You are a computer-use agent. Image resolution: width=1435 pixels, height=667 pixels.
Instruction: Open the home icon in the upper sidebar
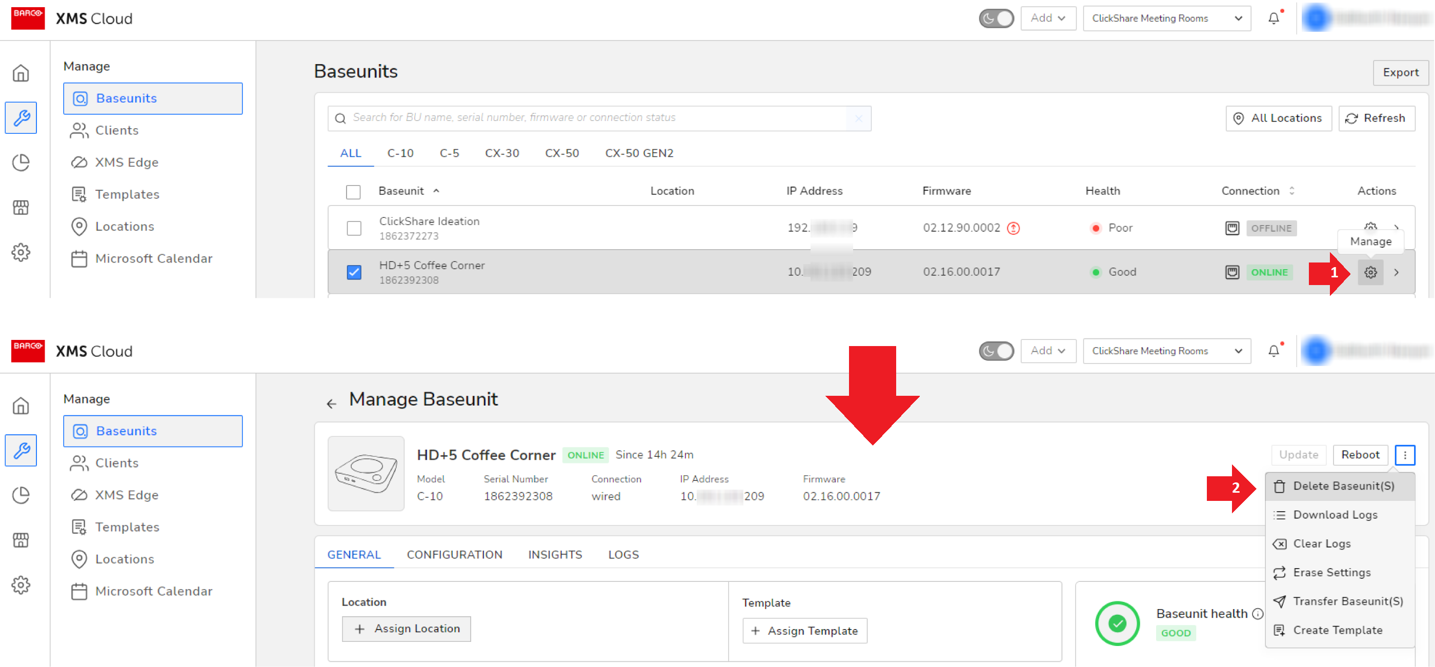21,73
